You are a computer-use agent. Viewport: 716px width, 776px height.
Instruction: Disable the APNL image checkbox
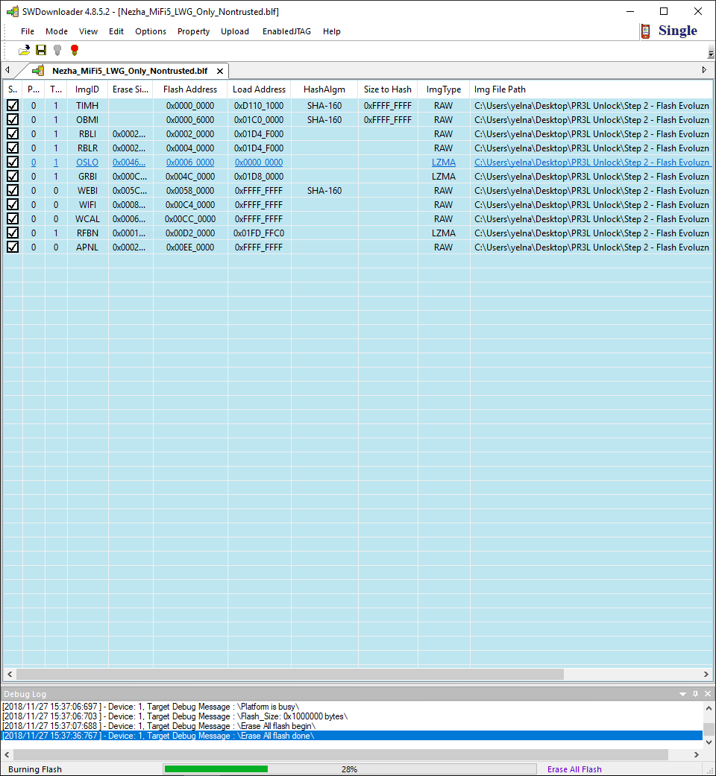point(13,247)
